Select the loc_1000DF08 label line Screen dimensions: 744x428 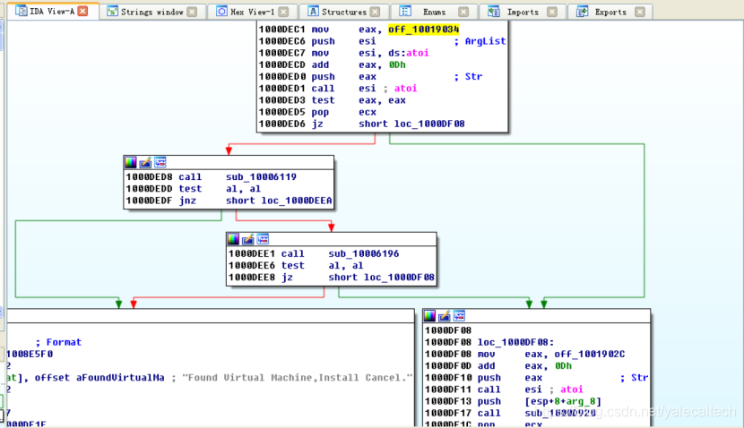489,342
